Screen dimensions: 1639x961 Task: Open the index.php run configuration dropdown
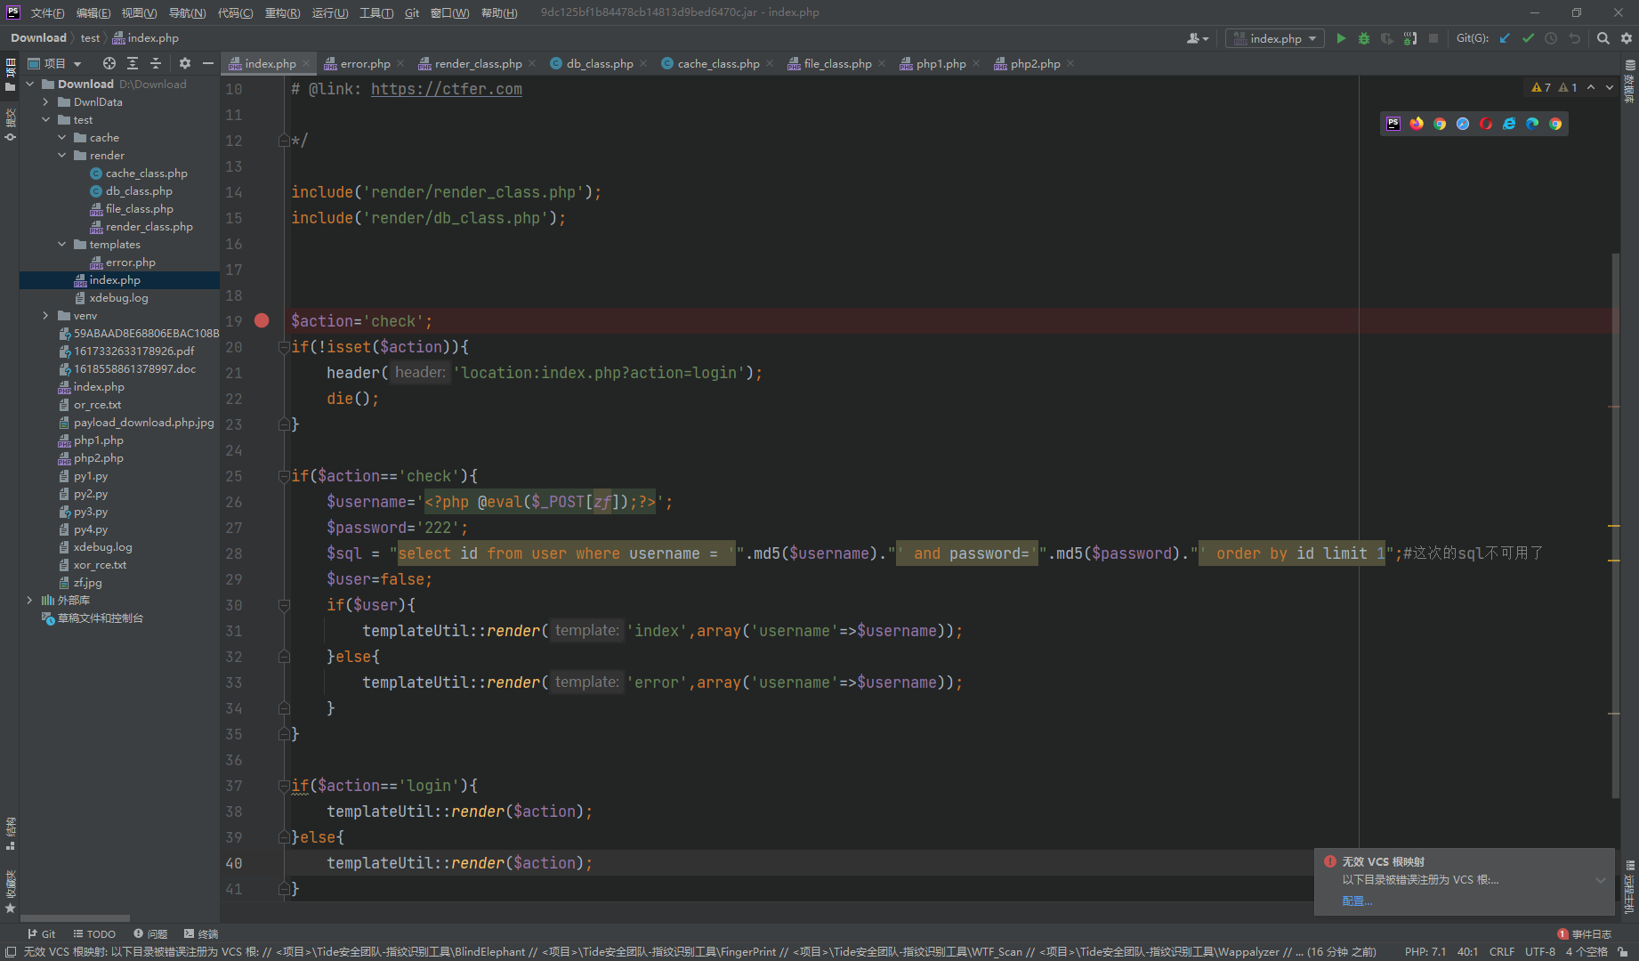[x=1274, y=38]
